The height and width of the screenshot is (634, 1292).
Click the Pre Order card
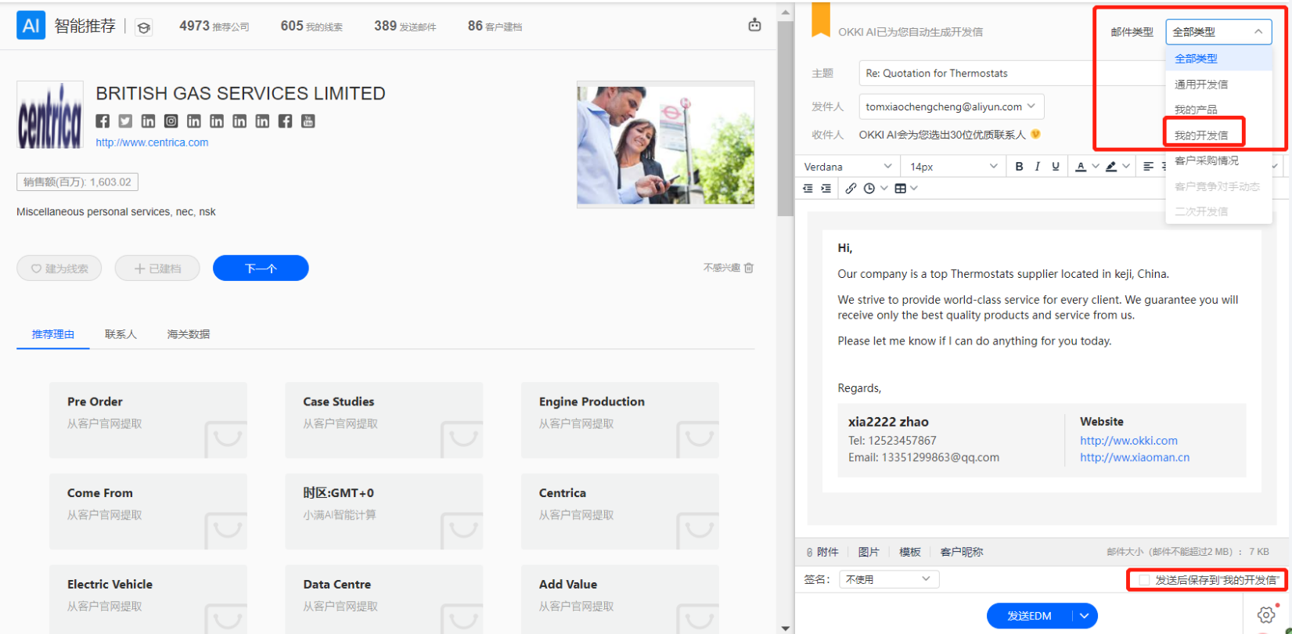coord(148,420)
